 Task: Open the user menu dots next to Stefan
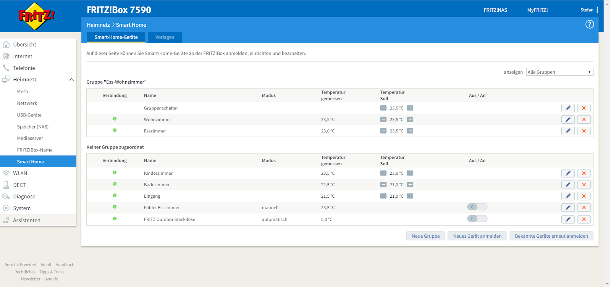tap(597, 10)
